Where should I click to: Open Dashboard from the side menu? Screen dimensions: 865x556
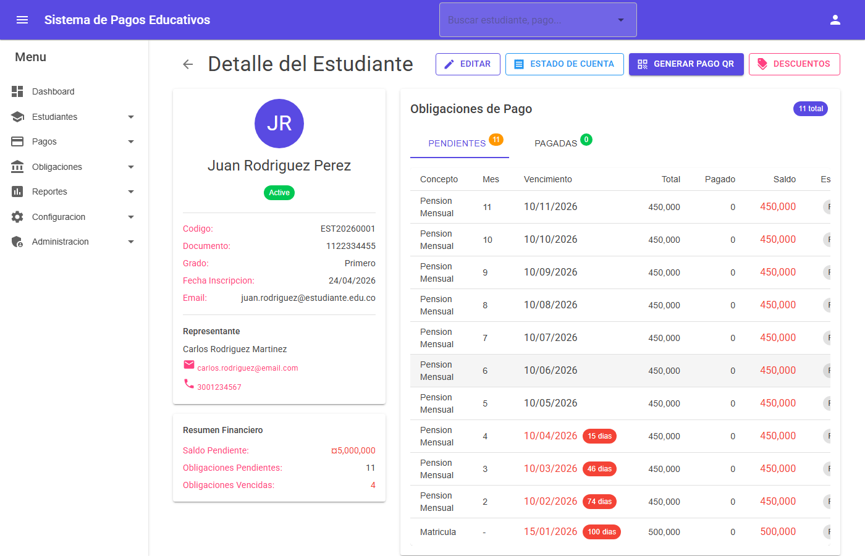pyautogui.click(x=74, y=91)
